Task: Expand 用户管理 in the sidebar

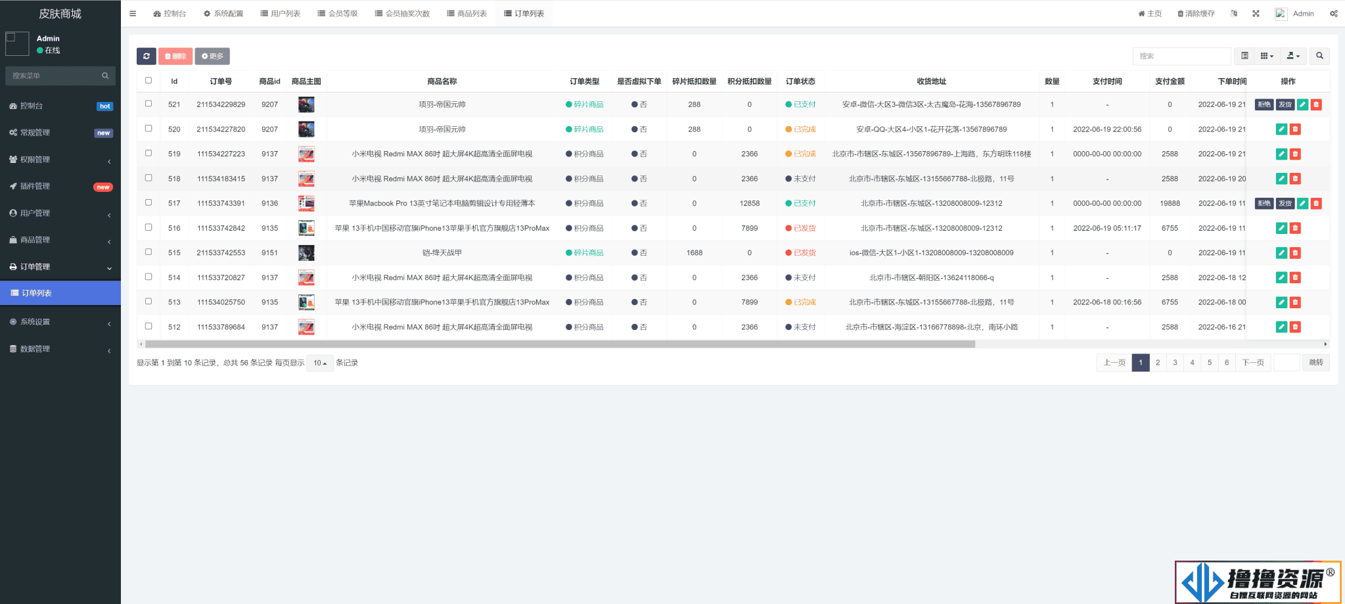Action: 60,213
